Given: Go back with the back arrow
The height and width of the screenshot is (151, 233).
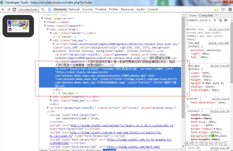Looking at the screenshot, I should 3,10.
